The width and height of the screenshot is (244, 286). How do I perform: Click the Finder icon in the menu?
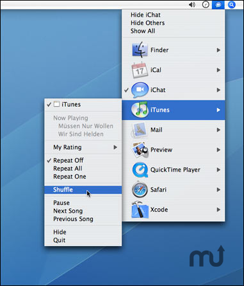tap(140, 50)
